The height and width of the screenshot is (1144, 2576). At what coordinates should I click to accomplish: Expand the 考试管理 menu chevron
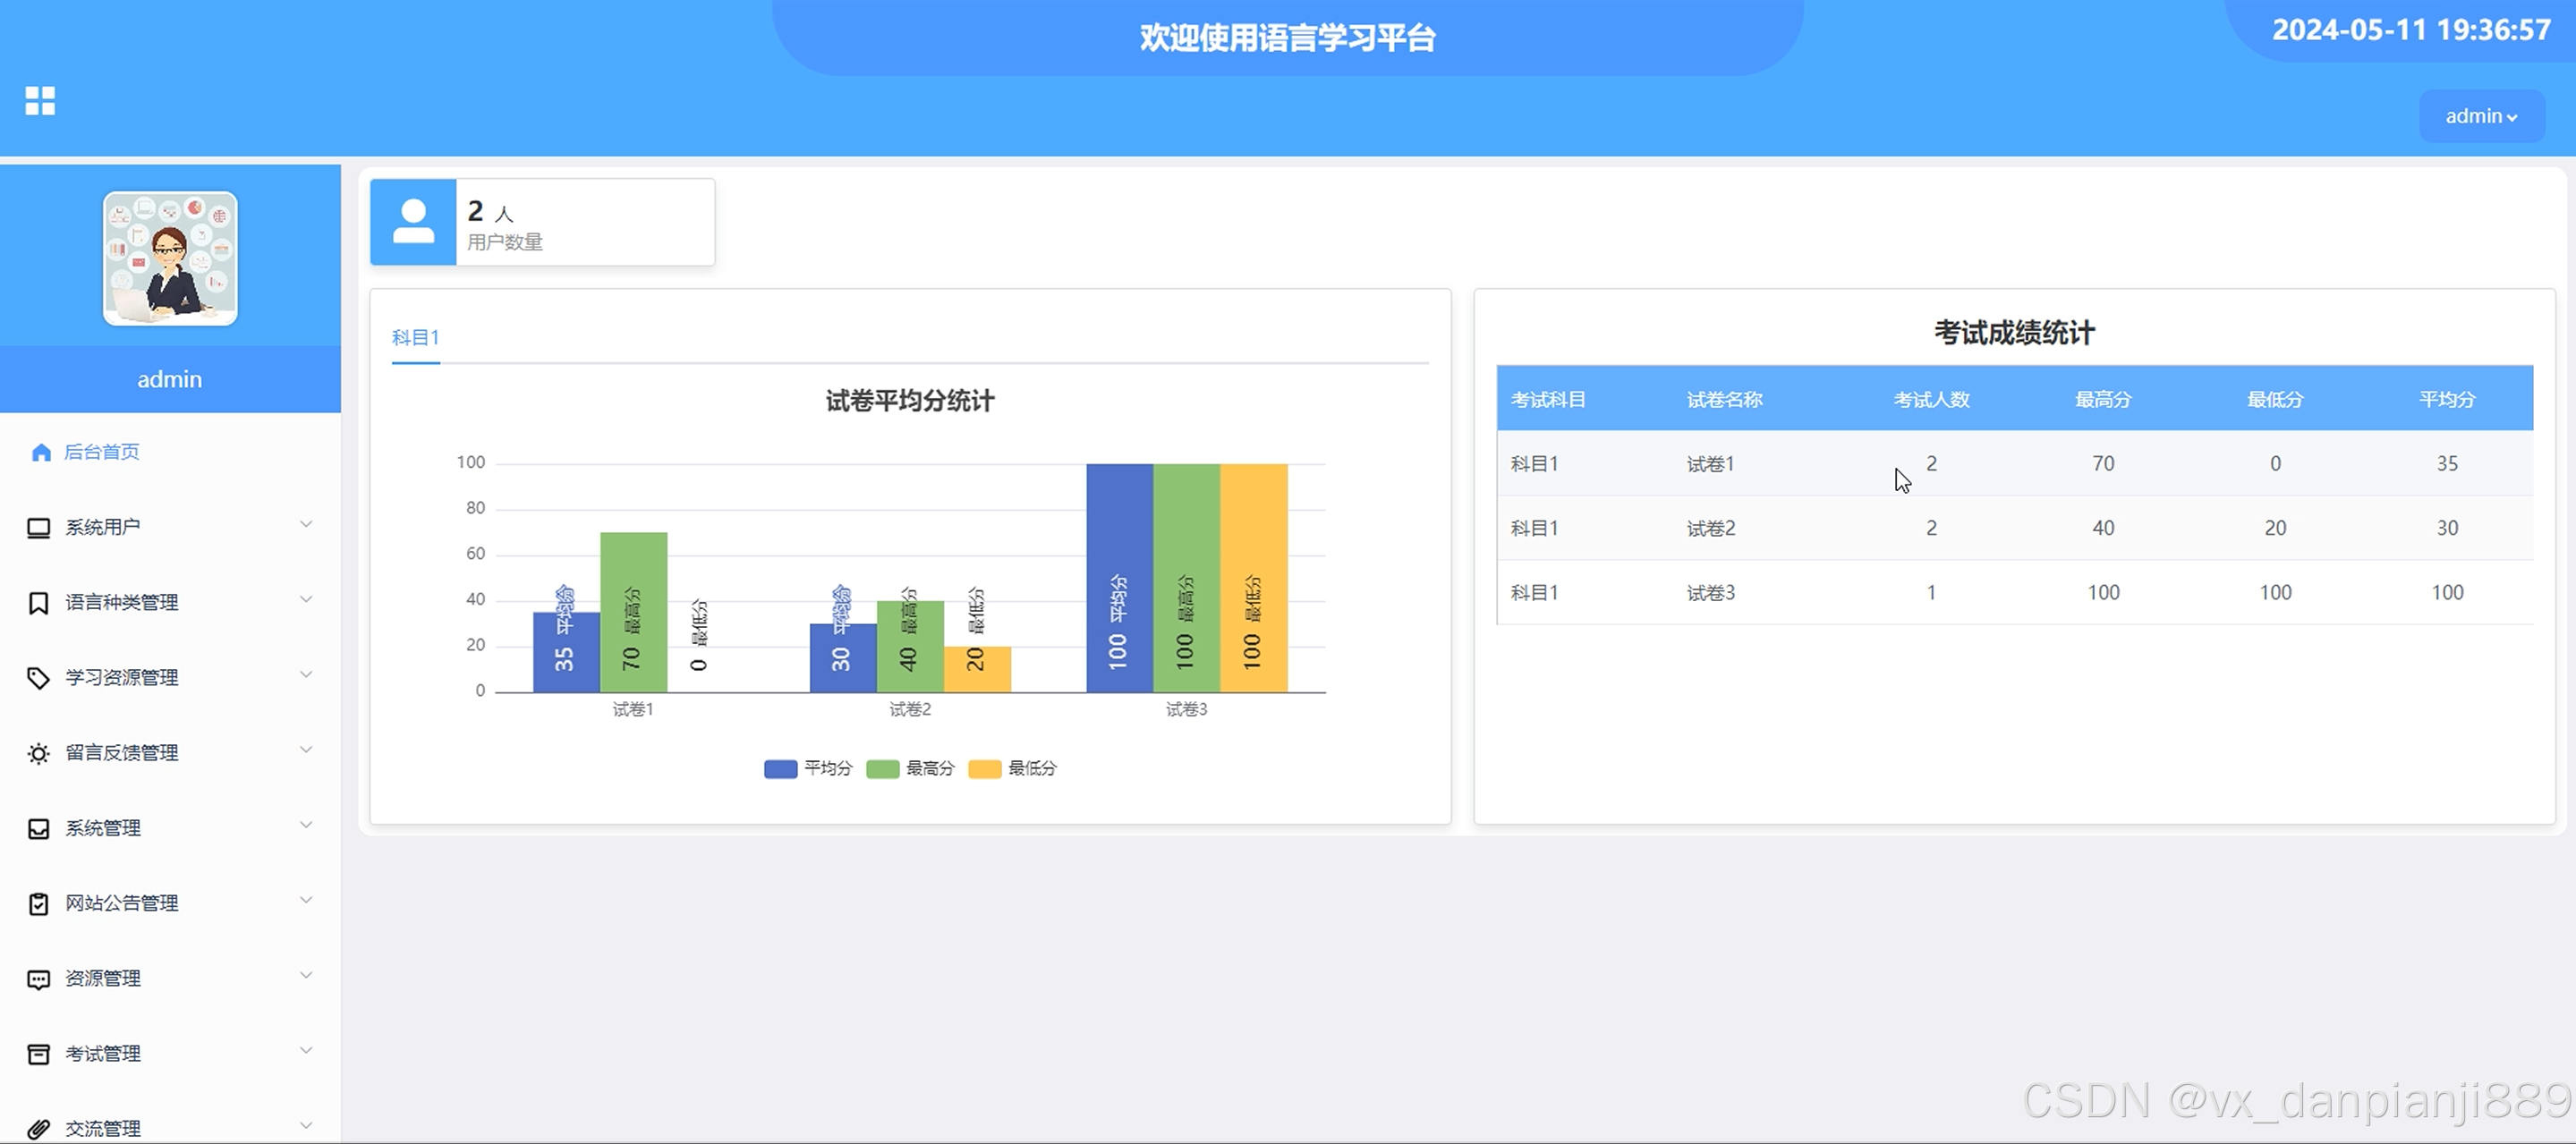click(306, 1050)
